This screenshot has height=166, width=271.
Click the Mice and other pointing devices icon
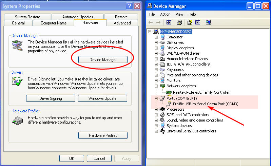(163, 75)
